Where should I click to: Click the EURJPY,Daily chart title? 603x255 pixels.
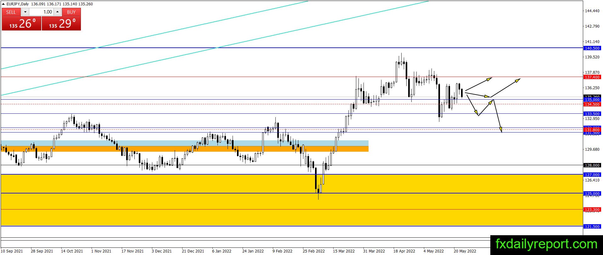(x=17, y=4)
